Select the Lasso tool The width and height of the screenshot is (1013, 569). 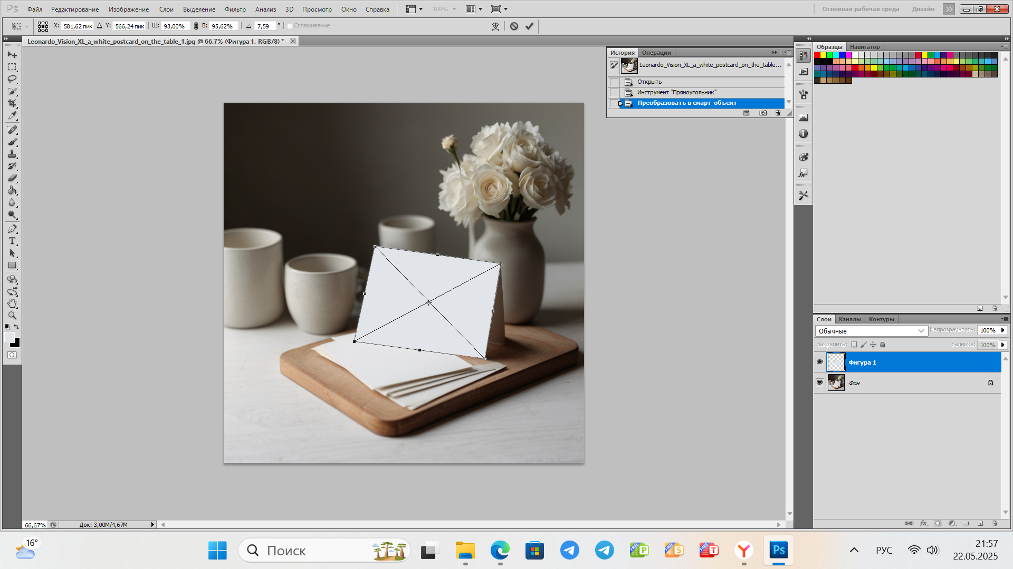click(x=12, y=79)
